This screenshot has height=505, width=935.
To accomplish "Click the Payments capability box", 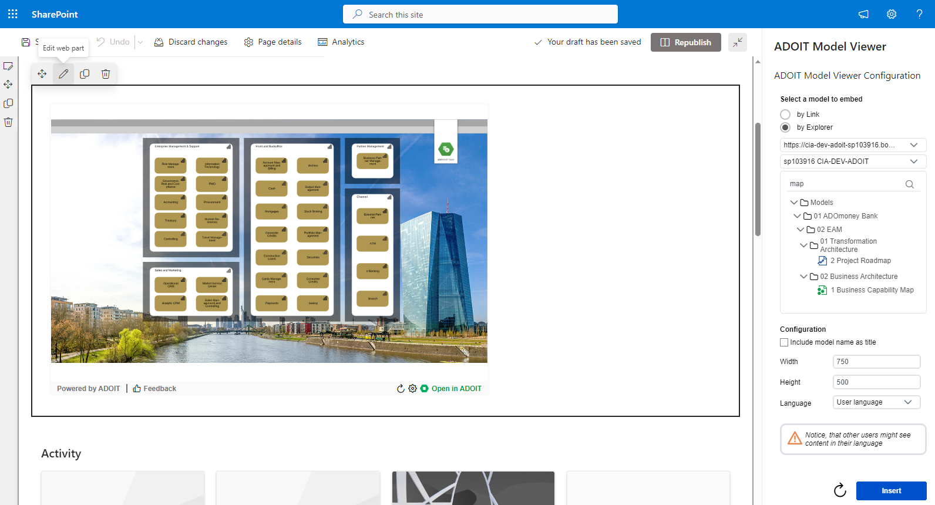I will pyautogui.click(x=271, y=303).
